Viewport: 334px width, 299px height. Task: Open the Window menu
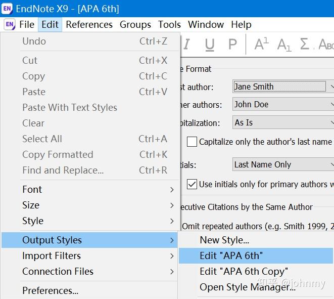point(206,24)
